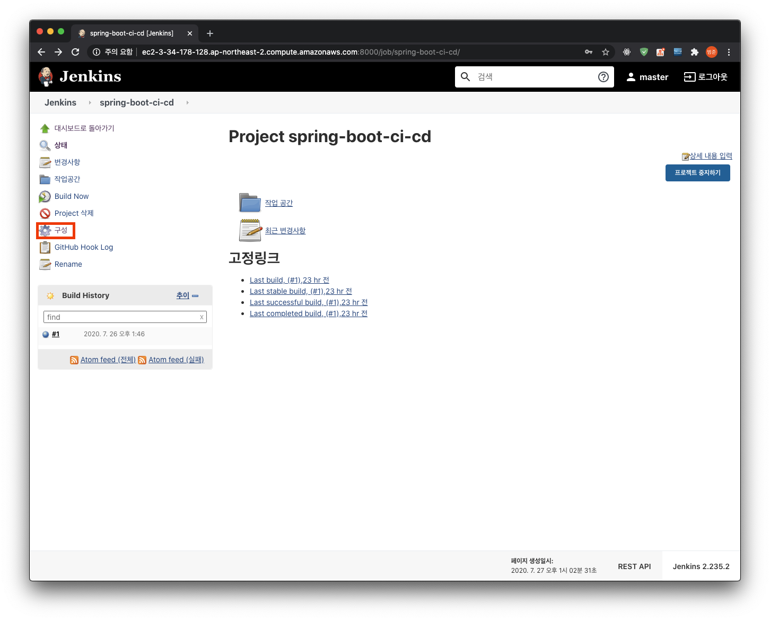Click the green shield extension icon
Viewport: 770px width, 620px height.
pyautogui.click(x=644, y=52)
